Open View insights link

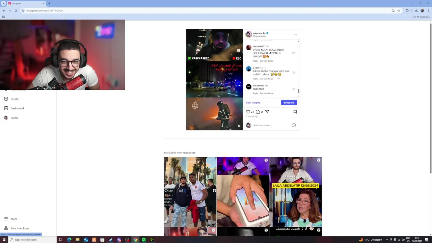coord(253,103)
